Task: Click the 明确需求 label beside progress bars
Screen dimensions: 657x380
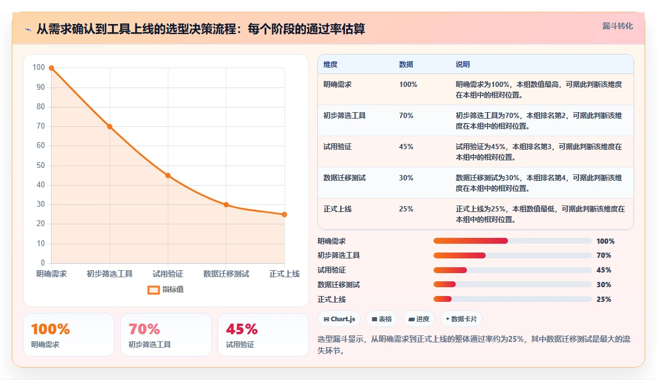Action: click(331, 241)
